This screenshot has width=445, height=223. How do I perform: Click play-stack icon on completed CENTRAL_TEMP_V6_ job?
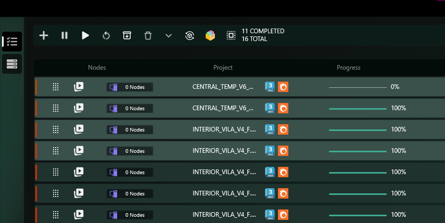tap(79, 108)
